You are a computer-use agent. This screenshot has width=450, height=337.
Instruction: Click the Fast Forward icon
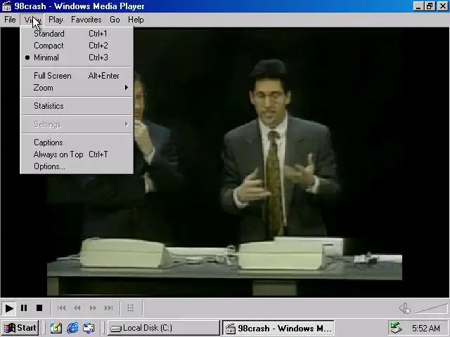(93, 308)
